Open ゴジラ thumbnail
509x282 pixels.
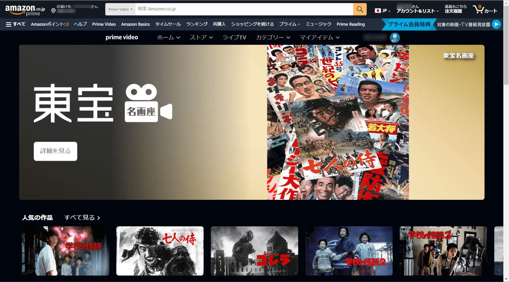(x=254, y=251)
